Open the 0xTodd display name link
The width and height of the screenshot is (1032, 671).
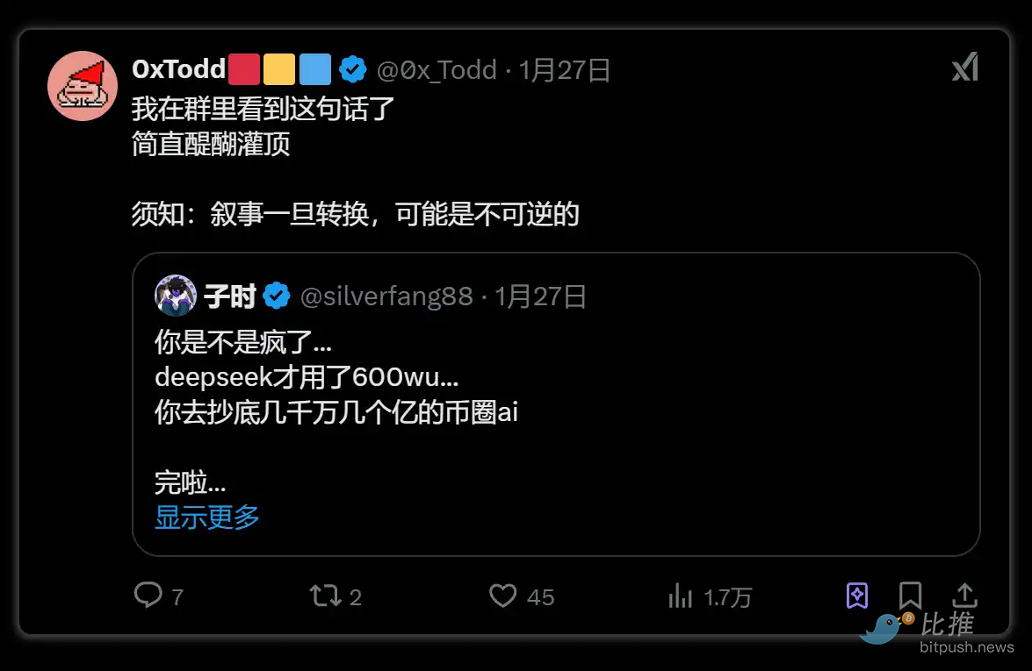(x=179, y=69)
